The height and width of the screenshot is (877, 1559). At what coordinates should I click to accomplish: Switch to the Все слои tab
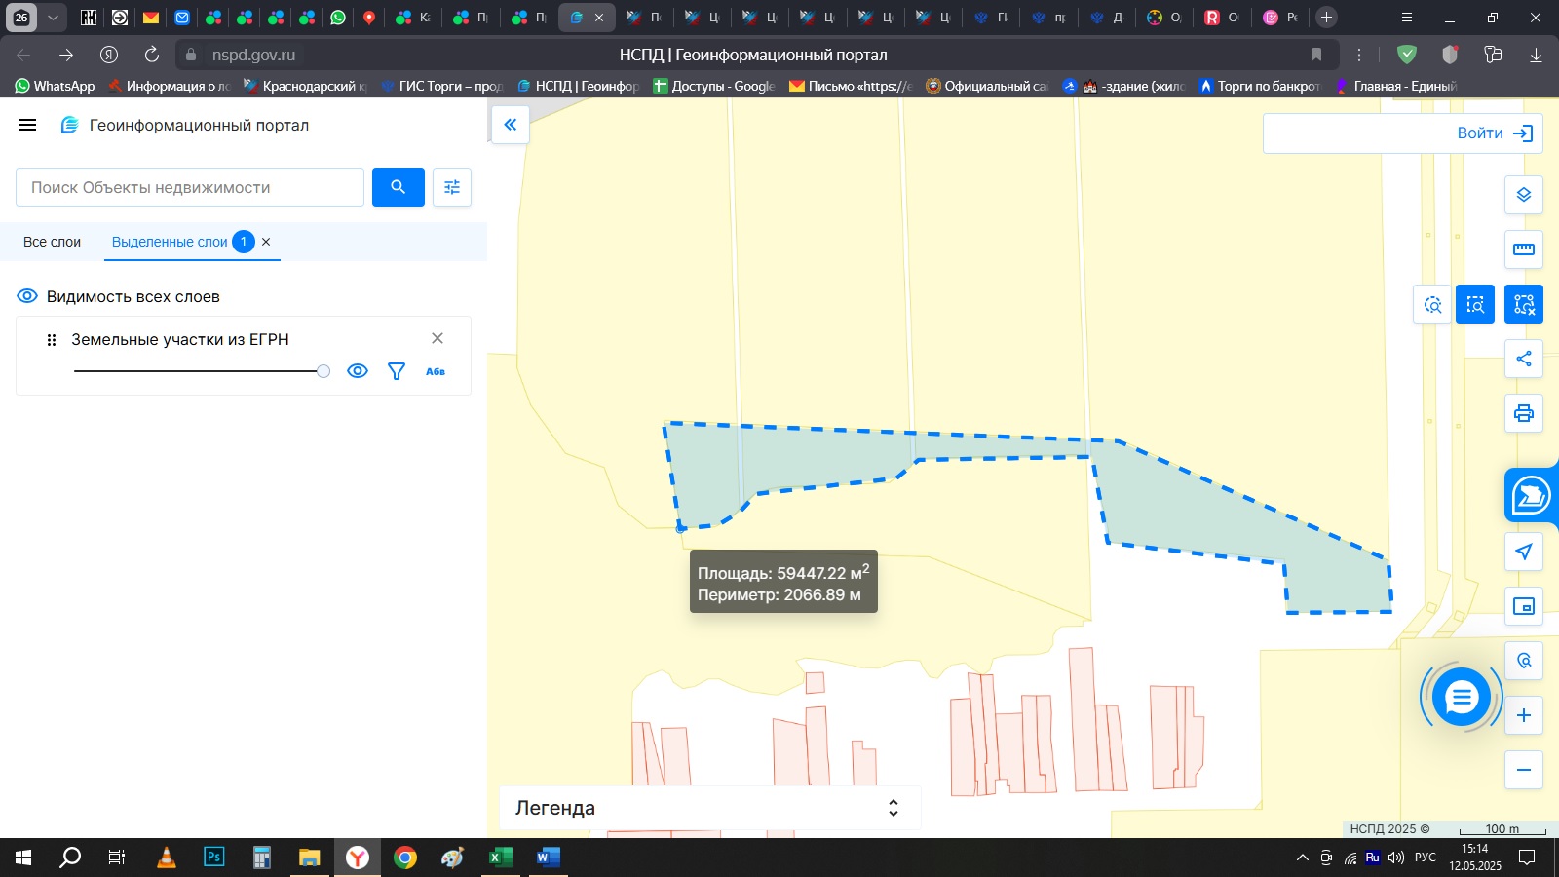coord(53,242)
